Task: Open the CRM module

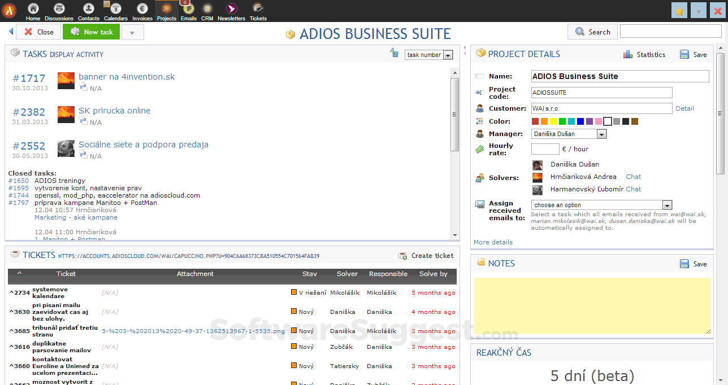Action: 207,11
